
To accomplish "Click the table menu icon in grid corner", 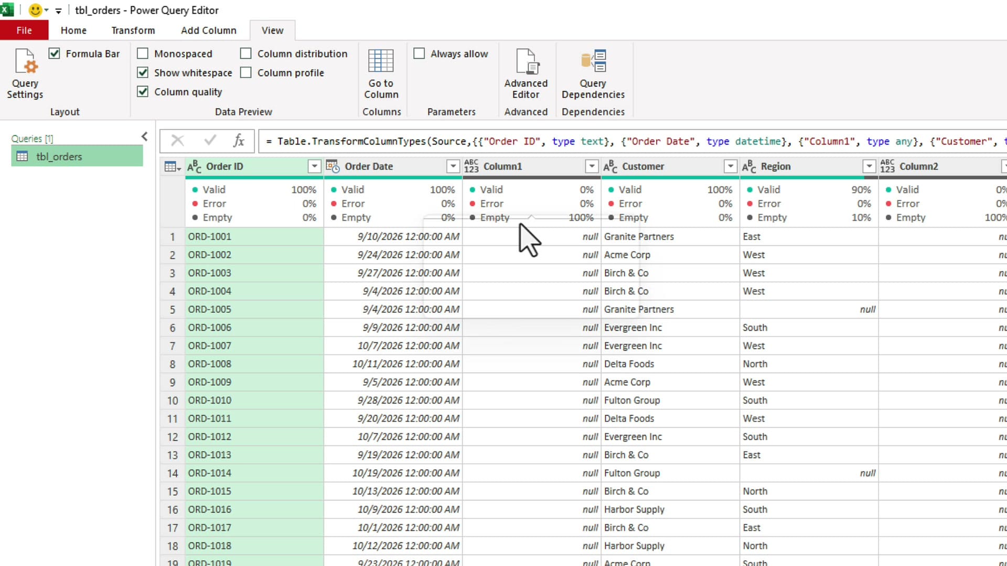I will click(x=173, y=167).
